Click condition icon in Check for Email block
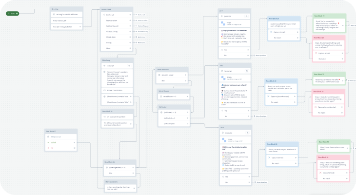Screen dimensions: 356x195 (x=159, y=75)
